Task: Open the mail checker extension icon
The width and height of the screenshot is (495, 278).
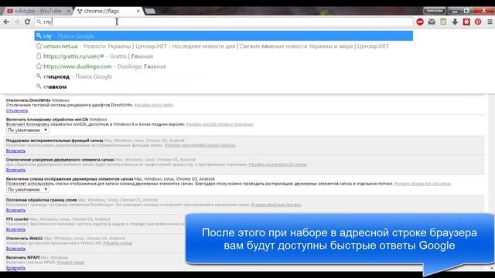Action: click(432, 22)
